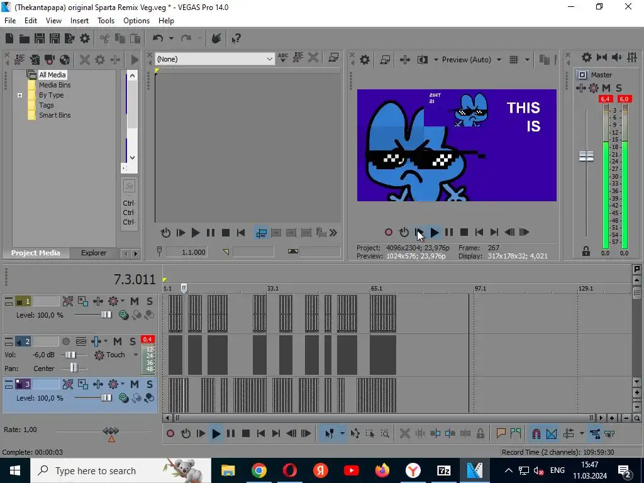Open Master bus FX gear at top

click(587, 57)
